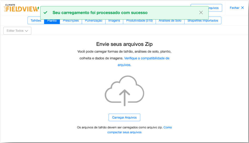Click Fechar to close the panel
The width and height of the screenshot is (249, 143).
237,8
